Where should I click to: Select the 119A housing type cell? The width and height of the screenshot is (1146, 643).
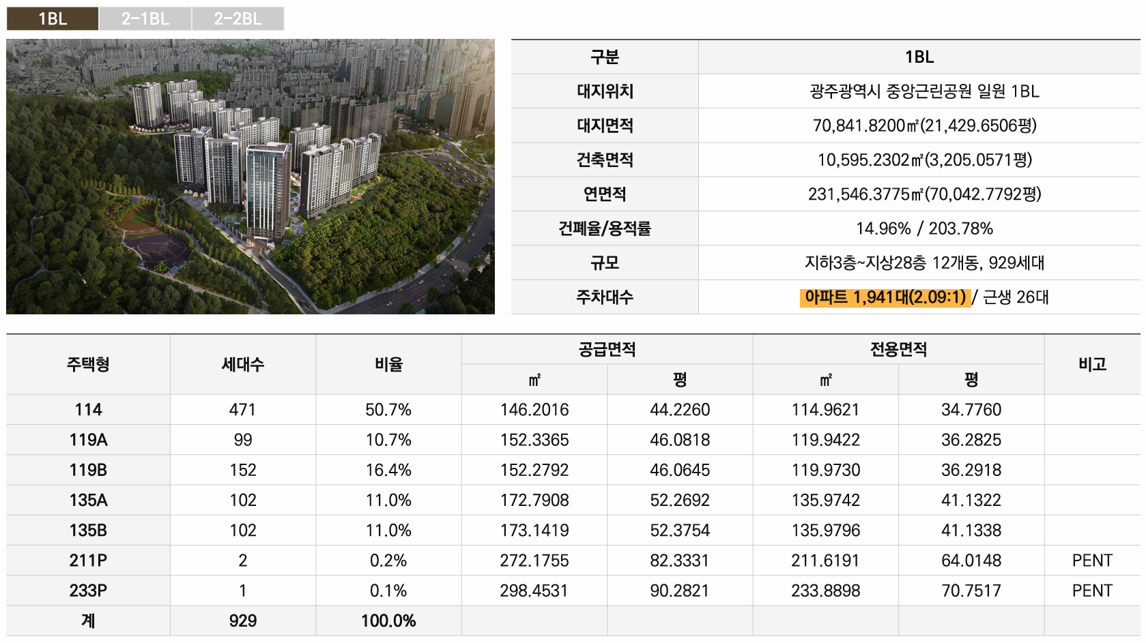click(x=88, y=440)
